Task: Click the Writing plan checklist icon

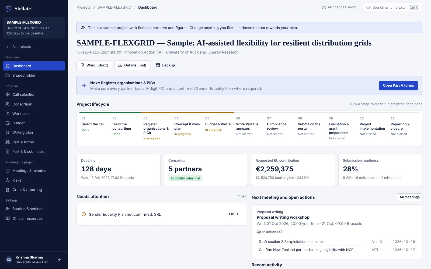Action: [x=8, y=132]
